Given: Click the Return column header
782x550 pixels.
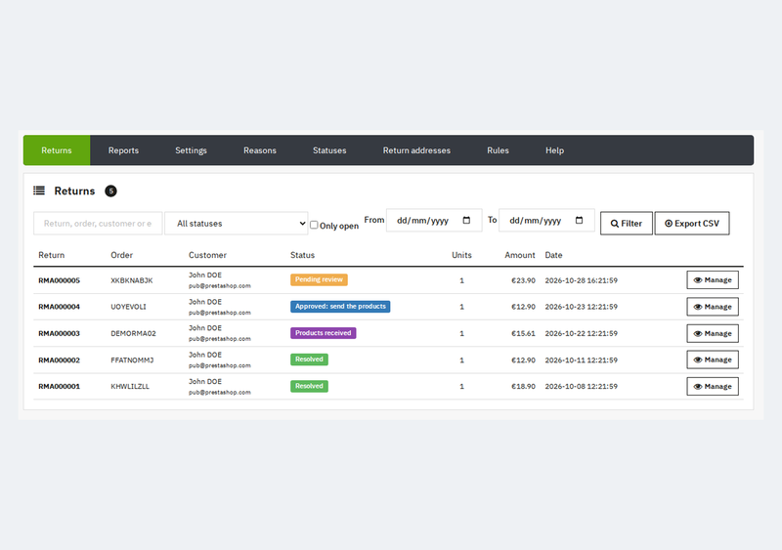Looking at the screenshot, I should pos(52,255).
